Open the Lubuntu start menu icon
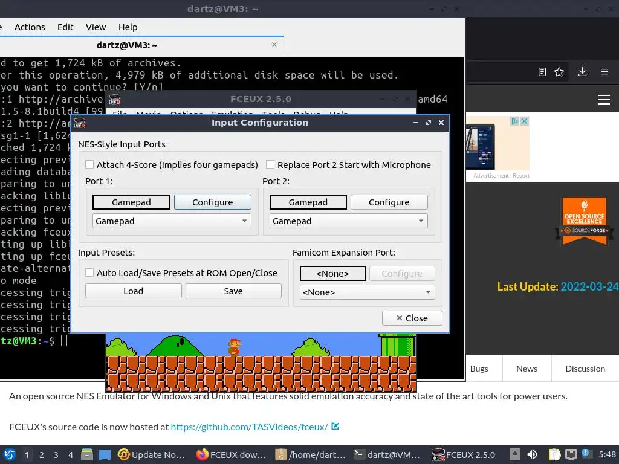 (x=10, y=454)
